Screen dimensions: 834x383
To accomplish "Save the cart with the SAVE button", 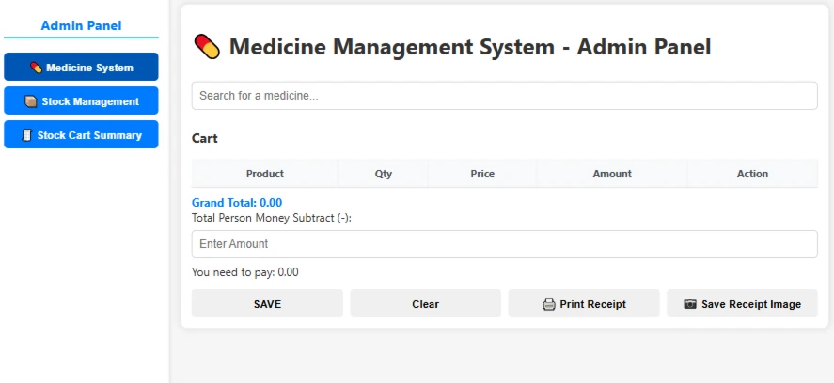I will [267, 303].
